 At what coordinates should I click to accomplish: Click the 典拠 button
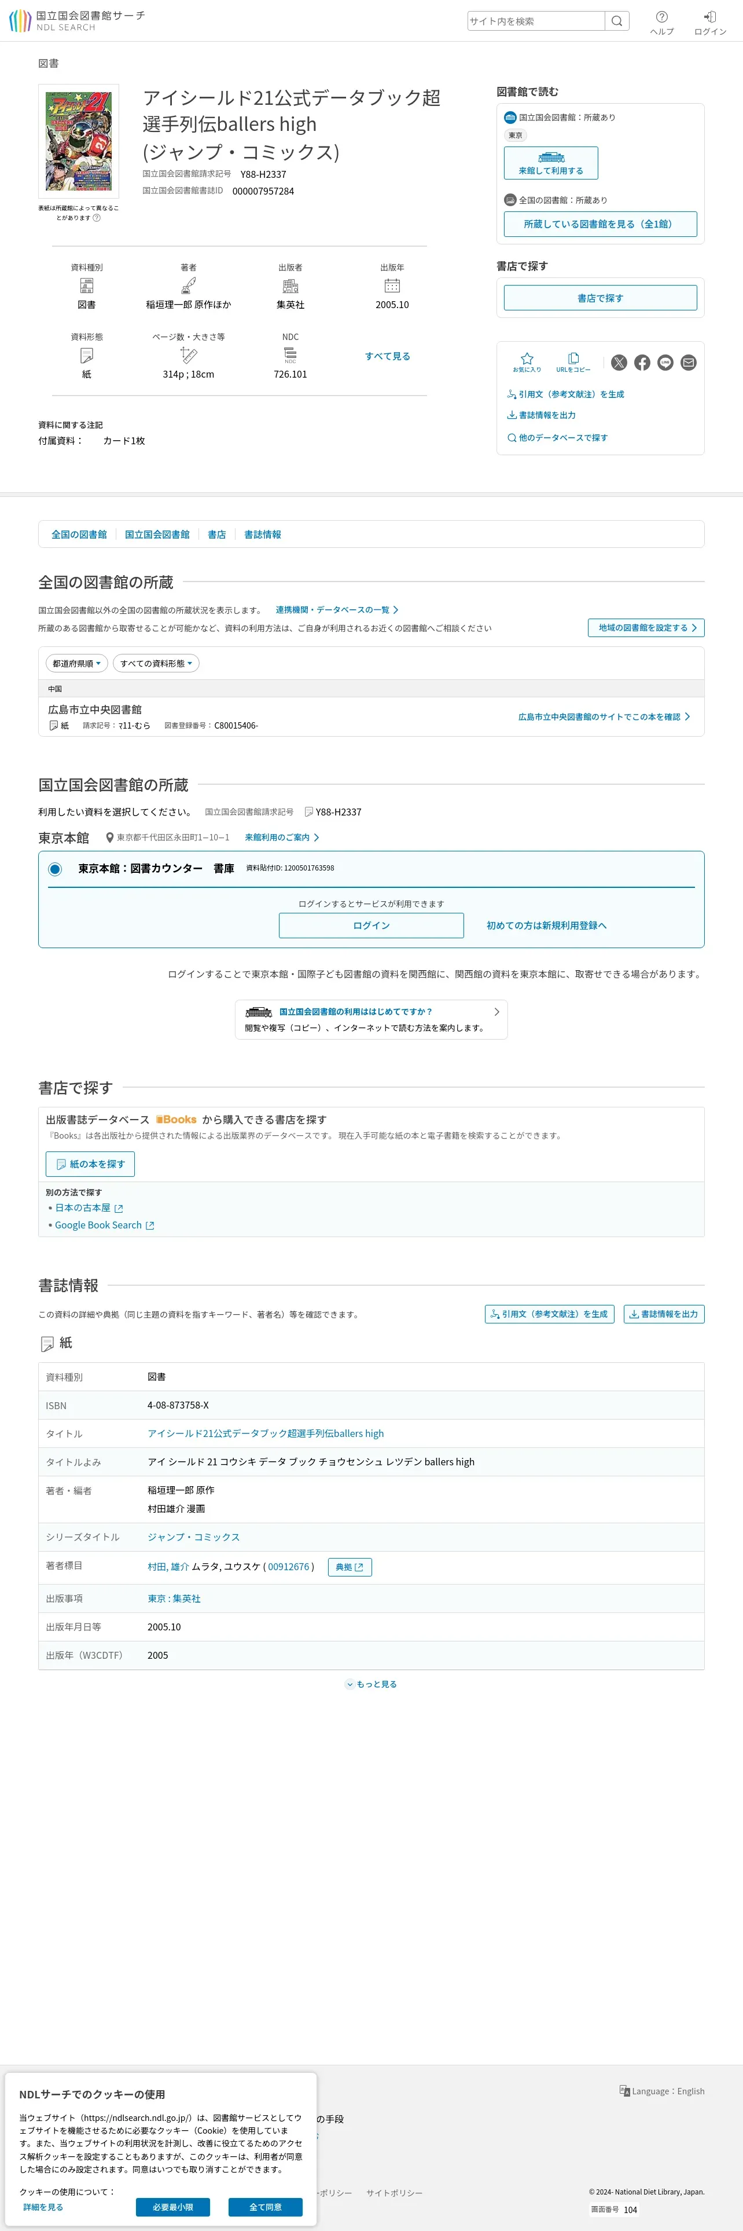[x=350, y=1567]
